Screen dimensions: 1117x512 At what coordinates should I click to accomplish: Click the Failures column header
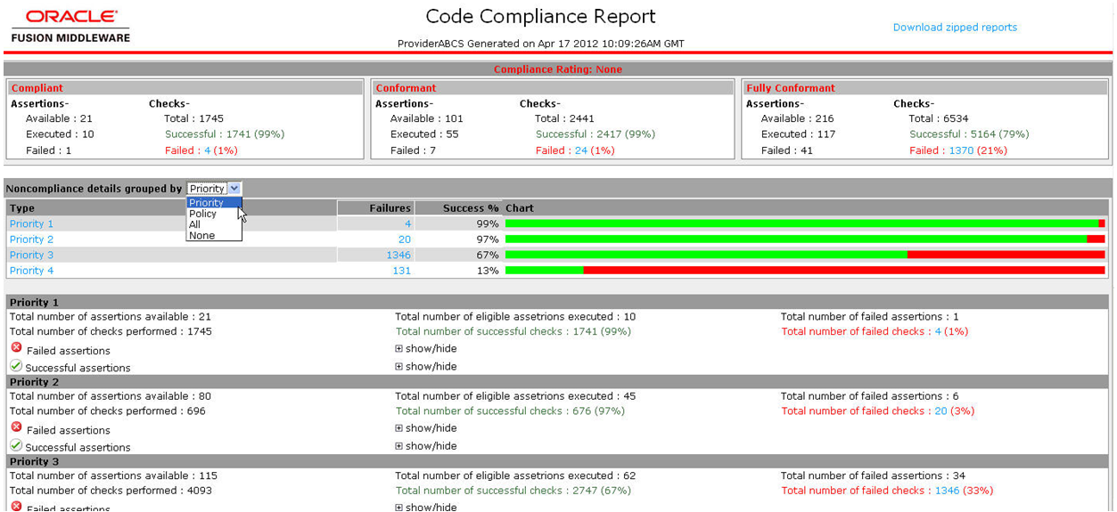[376, 208]
